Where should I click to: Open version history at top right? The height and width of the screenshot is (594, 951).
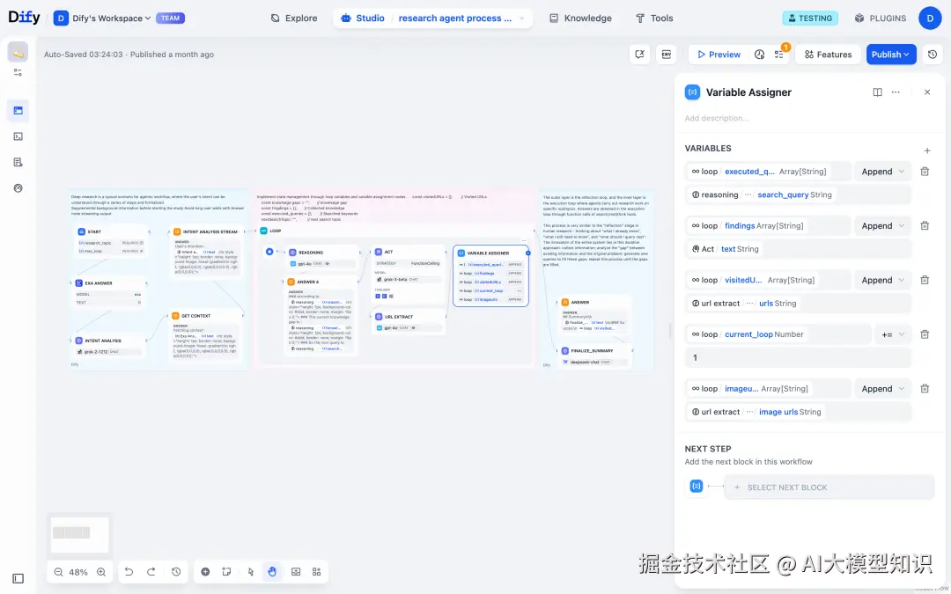933,55
